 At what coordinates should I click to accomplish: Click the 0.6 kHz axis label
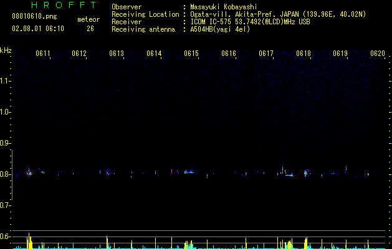point(4,237)
